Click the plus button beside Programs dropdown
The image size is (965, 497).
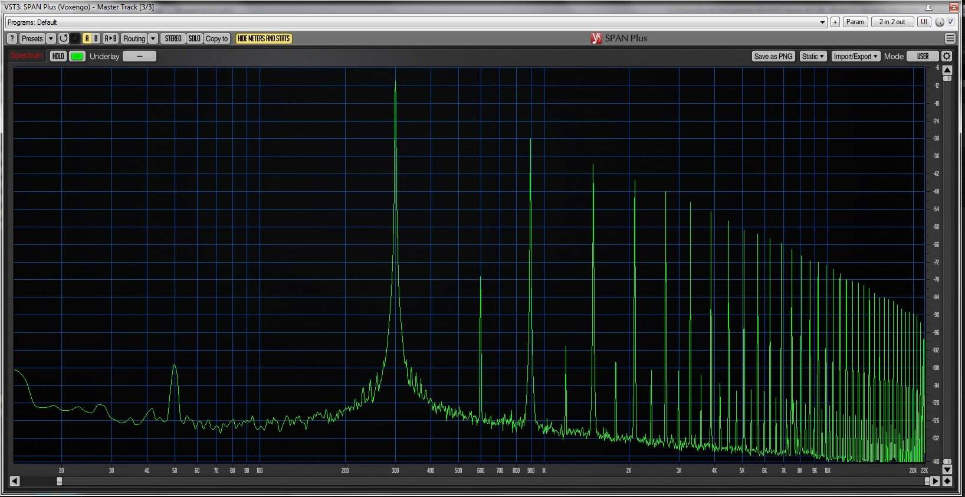pos(835,22)
